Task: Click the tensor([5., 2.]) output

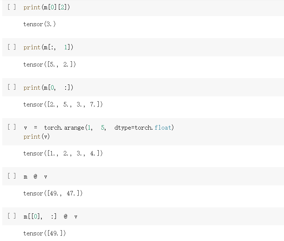Action: tap(49, 65)
